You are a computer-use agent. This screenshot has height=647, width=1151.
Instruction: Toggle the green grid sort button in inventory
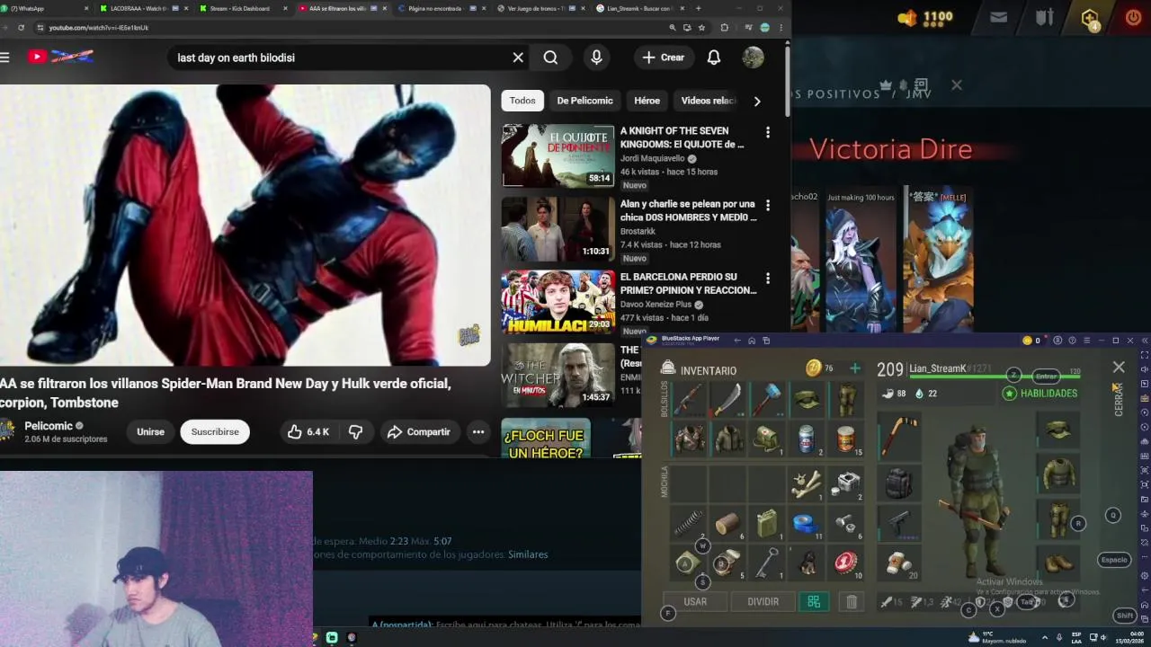(x=814, y=602)
